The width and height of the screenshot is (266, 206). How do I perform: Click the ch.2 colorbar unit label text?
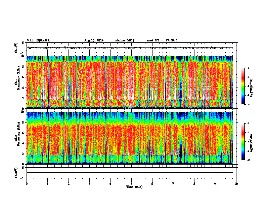click(x=252, y=143)
